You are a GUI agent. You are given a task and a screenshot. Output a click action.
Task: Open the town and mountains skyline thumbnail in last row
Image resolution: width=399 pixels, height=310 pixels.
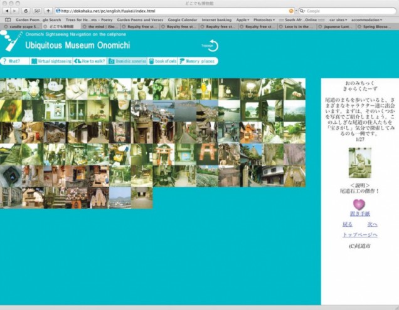coord(120,198)
